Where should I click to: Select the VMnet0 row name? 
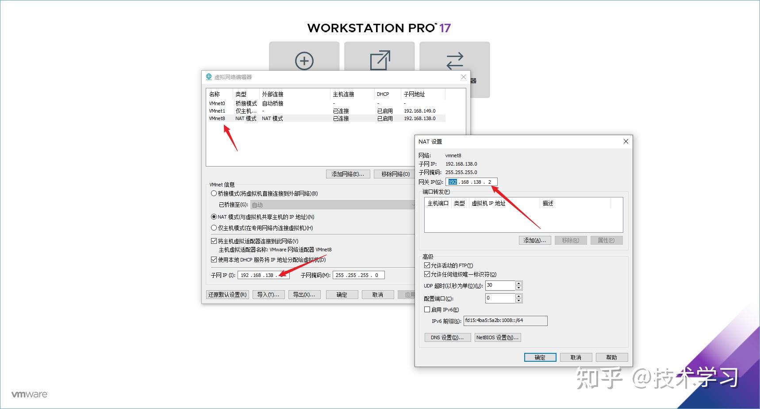[217, 103]
